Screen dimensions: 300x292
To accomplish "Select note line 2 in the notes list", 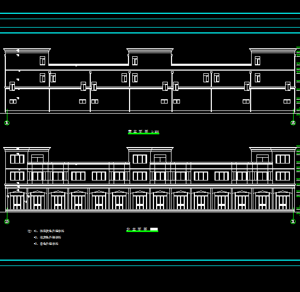I will (x=47, y=237).
